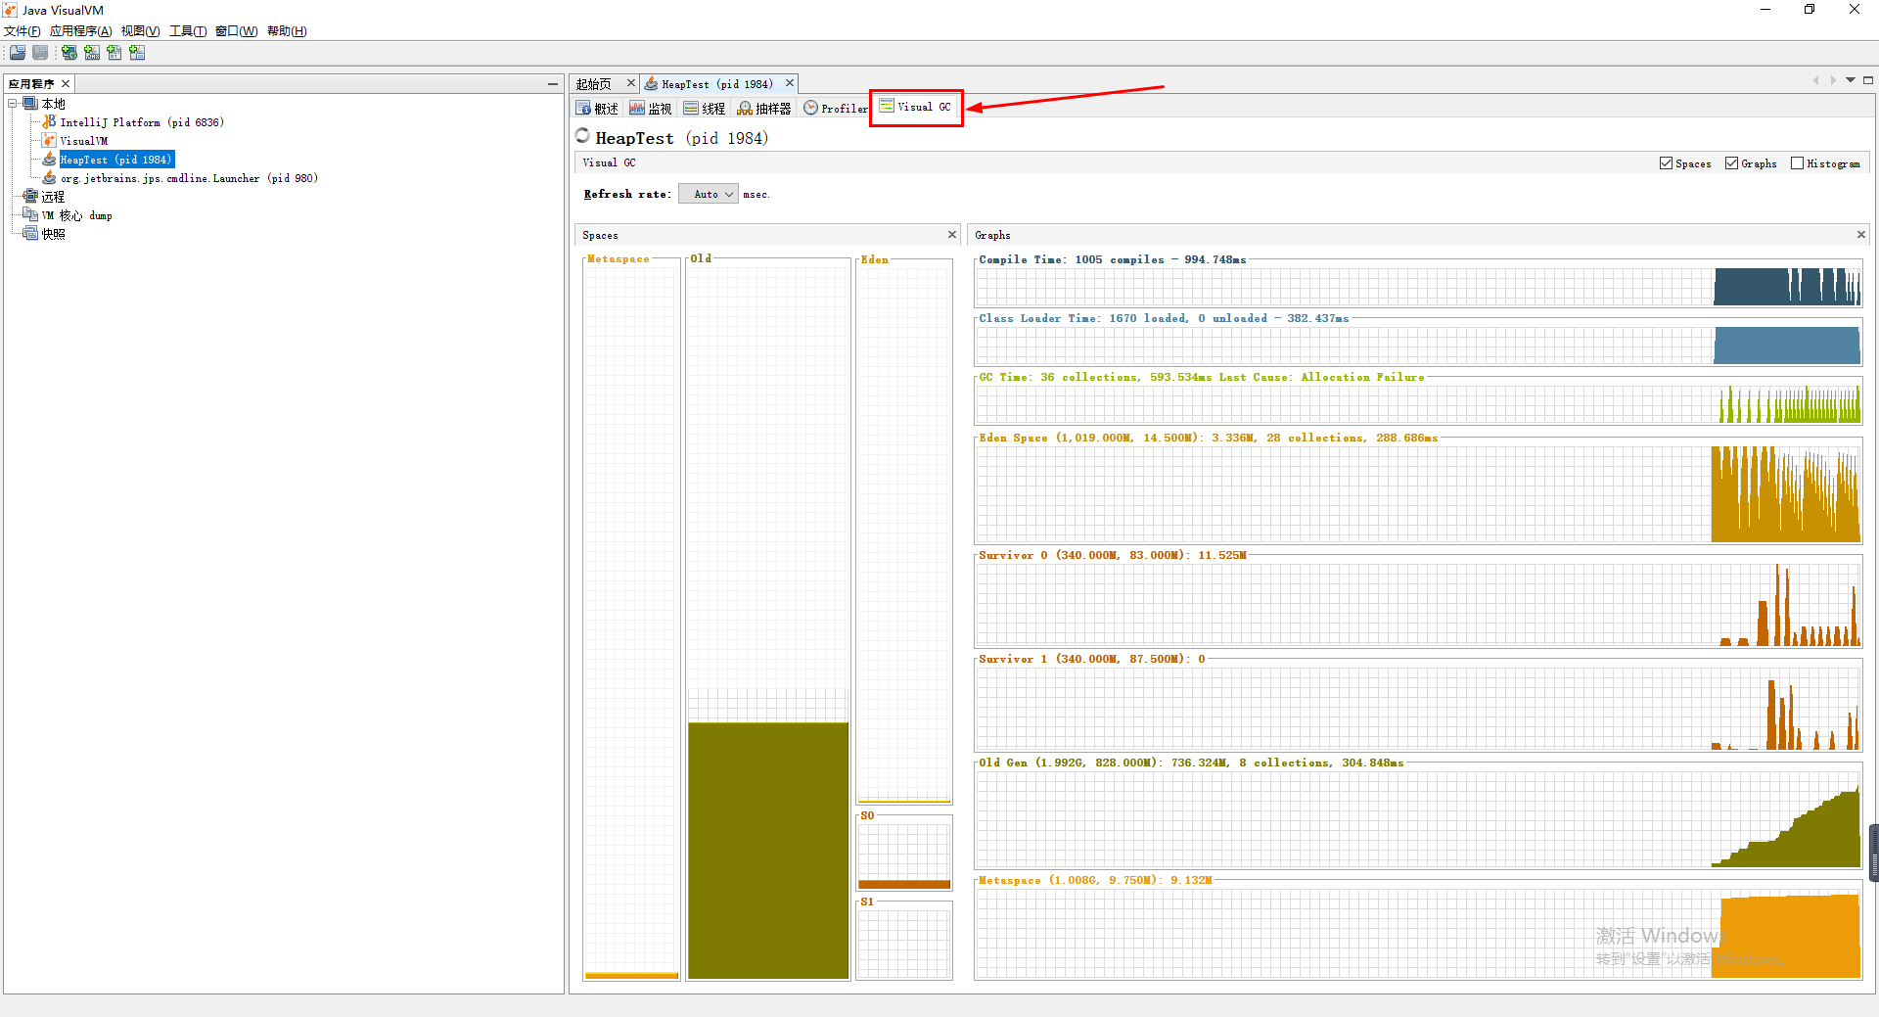
Task: Switch to the 起始页 tab
Action: tap(594, 84)
